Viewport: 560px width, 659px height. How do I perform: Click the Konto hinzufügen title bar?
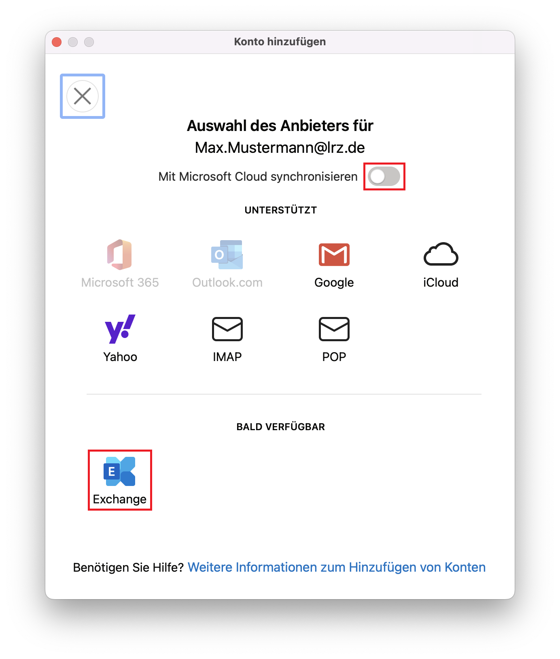click(280, 42)
